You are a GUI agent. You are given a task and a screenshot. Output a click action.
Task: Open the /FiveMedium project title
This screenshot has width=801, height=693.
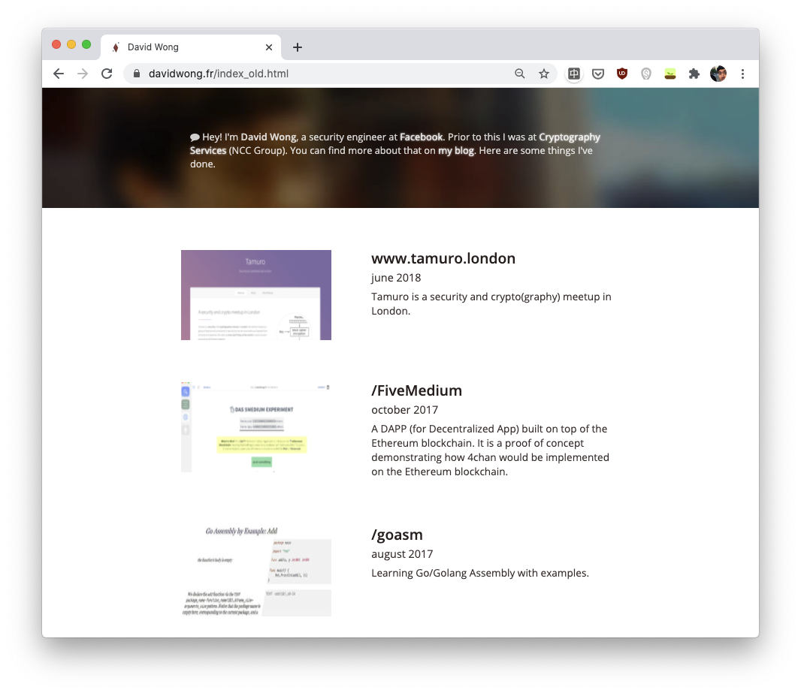(x=417, y=390)
